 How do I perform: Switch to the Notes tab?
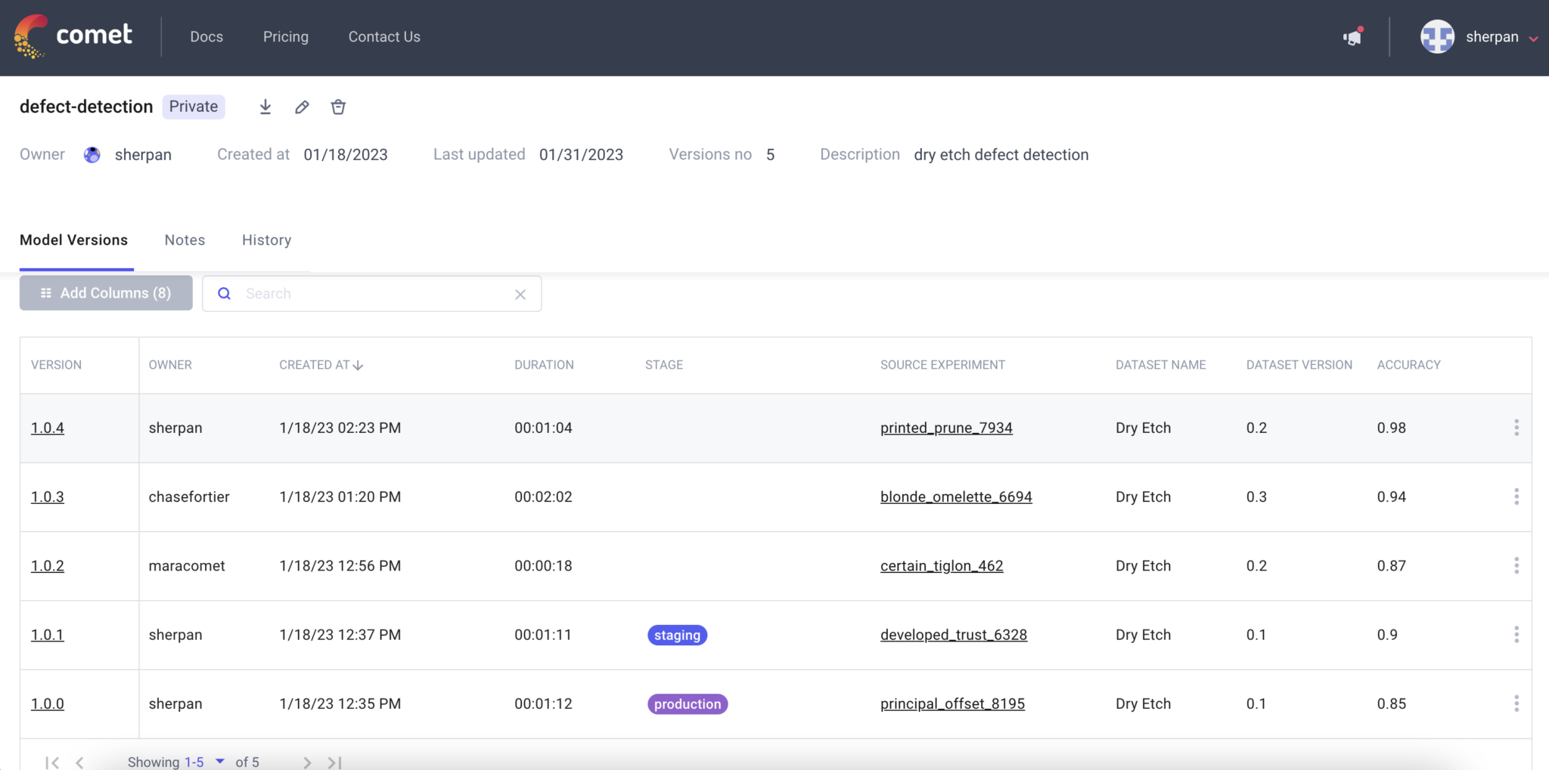(x=185, y=240)
